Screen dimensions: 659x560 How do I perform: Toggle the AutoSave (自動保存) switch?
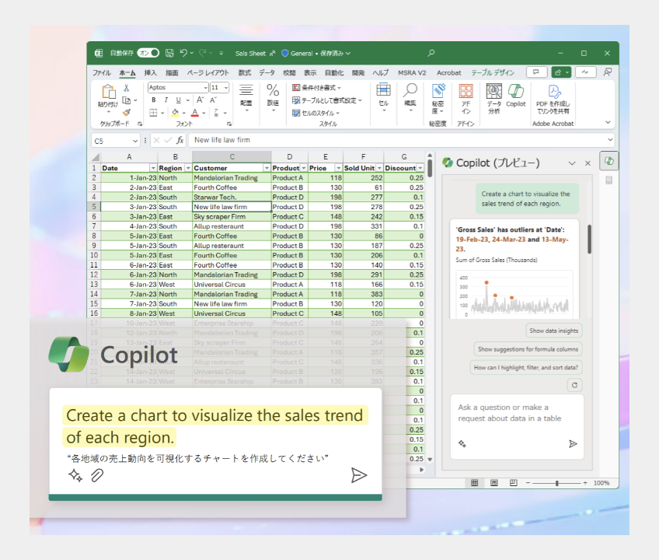[x=148, y=53]
